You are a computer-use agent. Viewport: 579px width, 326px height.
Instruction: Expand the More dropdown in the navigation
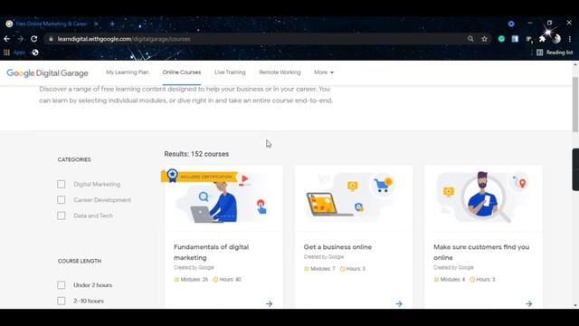tap(324, 72)
